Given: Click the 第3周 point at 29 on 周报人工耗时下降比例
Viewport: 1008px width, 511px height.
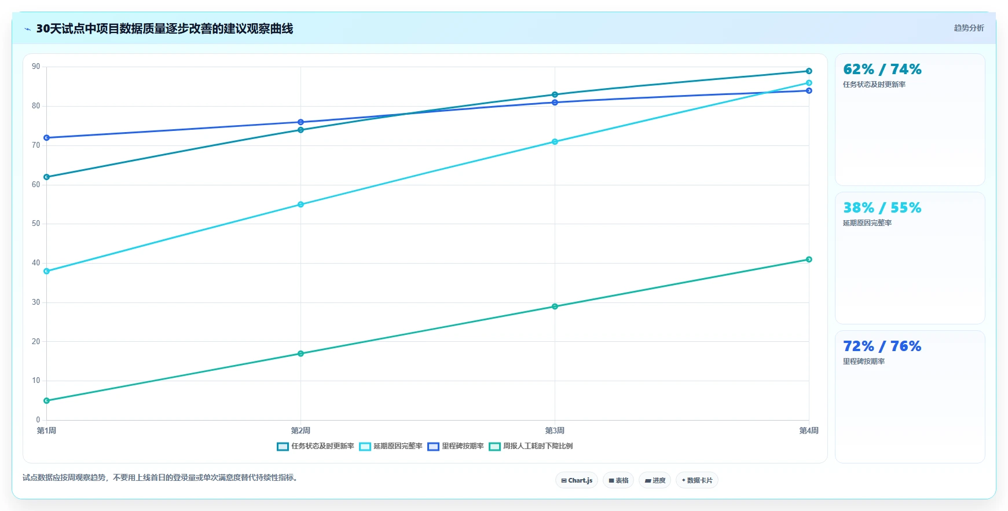Looking at the screenshot, I should click(555, 306).
